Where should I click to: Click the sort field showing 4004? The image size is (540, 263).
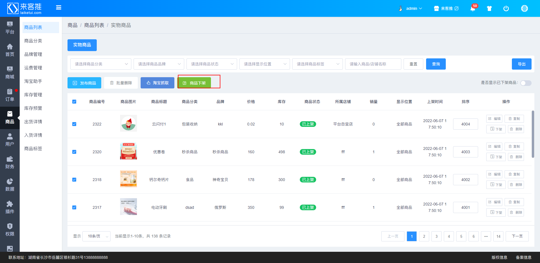465,124
